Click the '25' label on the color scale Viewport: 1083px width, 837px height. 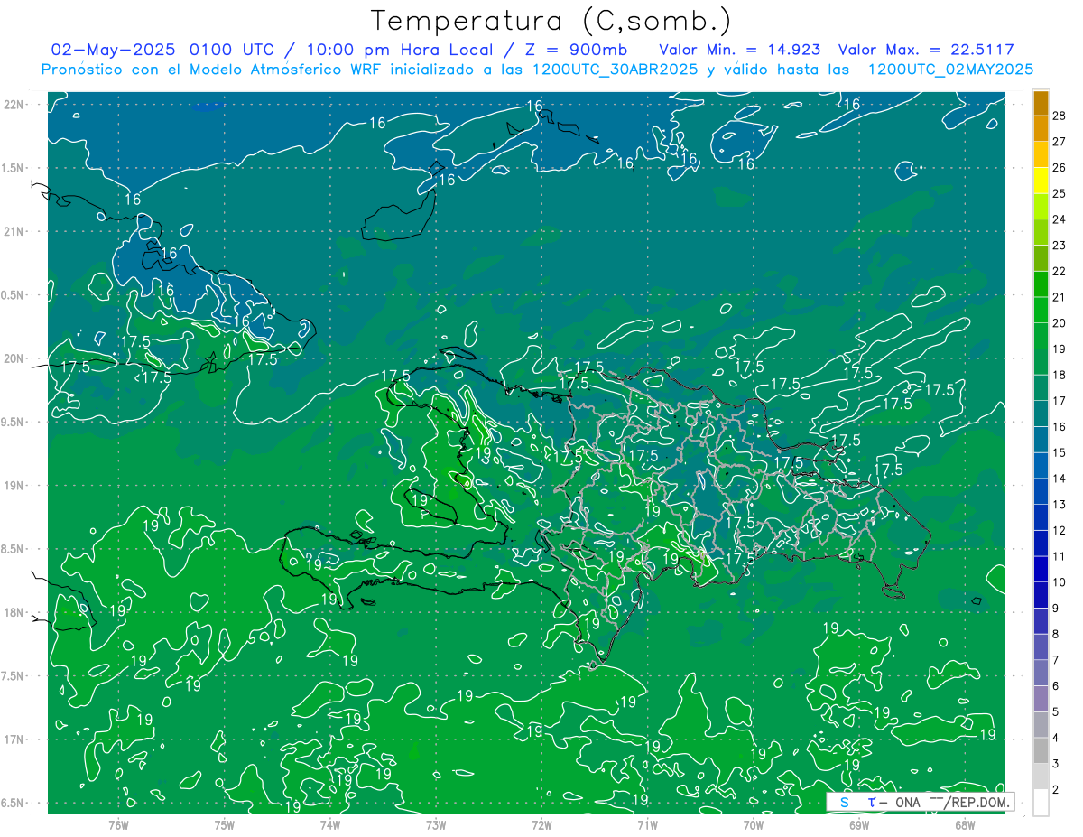(x=1060, y=193)
